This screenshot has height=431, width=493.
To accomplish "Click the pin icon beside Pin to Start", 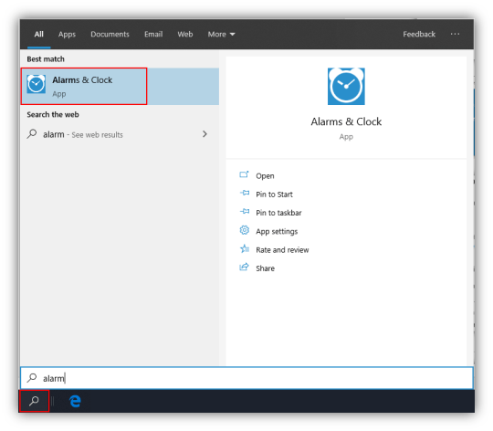I will [245, 193].
